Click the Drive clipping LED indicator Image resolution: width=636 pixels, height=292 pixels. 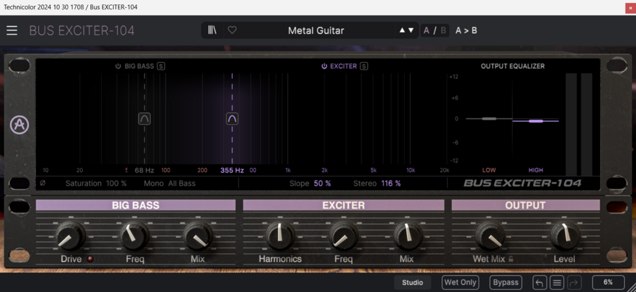point(90,258)
